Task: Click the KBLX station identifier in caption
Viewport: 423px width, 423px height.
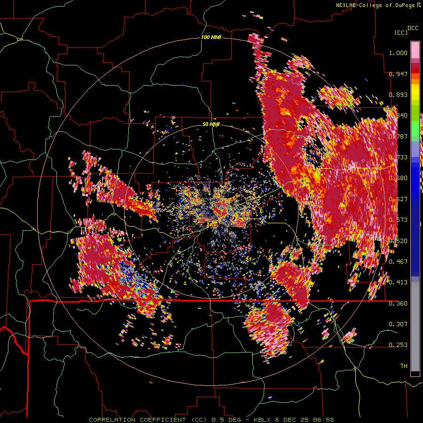Action: click(x=263, y=420)
